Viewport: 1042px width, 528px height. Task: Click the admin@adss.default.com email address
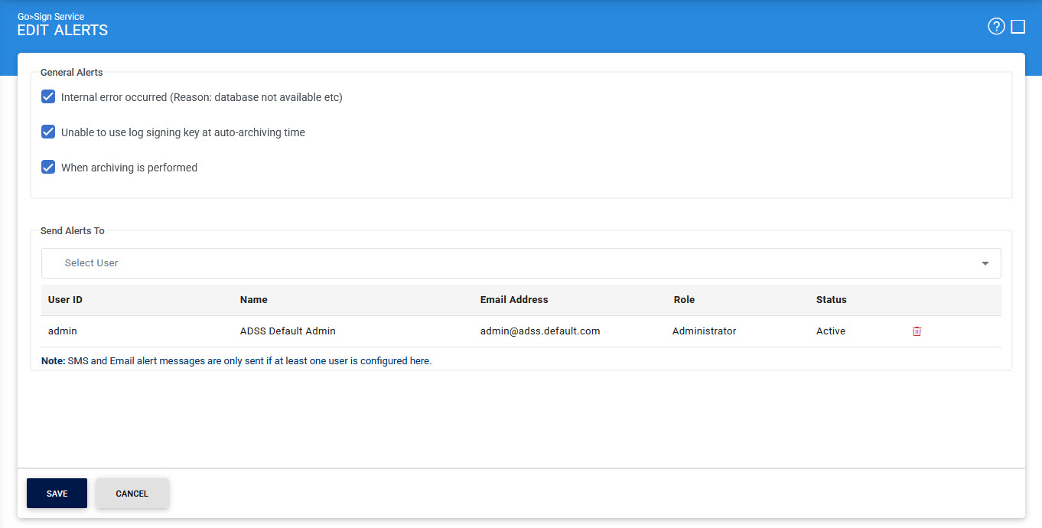[540, 331]
